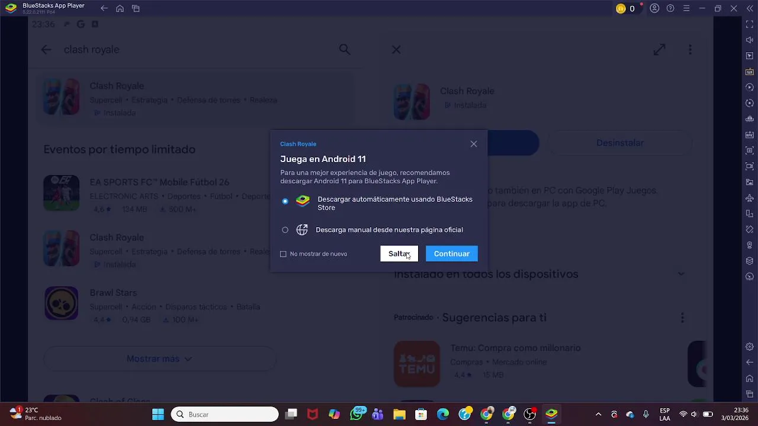Click the Play Store search back arrow

coord(46,50)
